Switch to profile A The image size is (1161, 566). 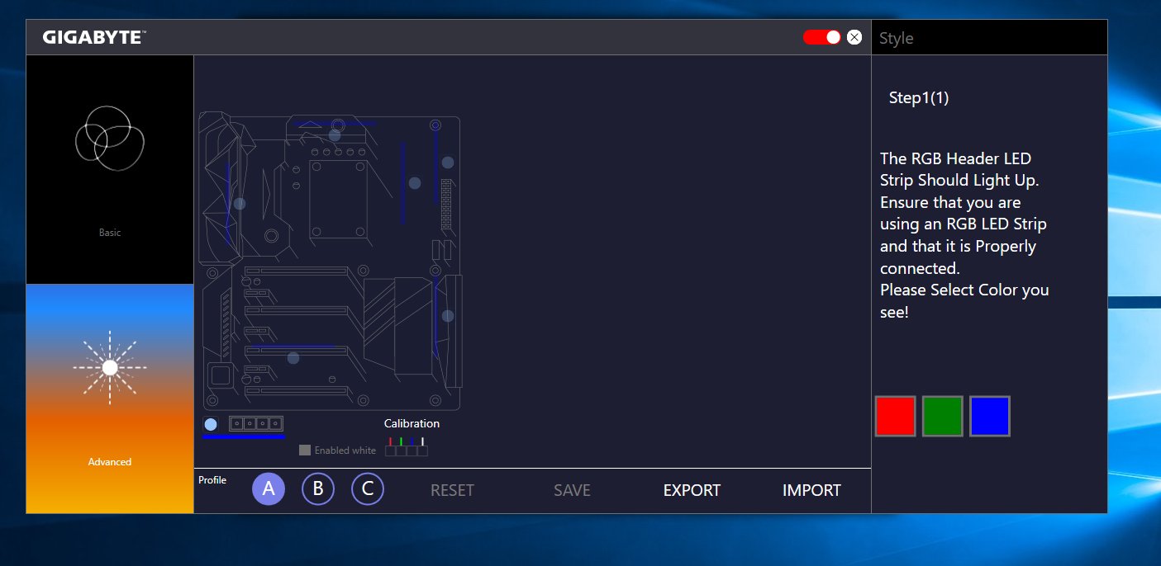click(268, 489)
